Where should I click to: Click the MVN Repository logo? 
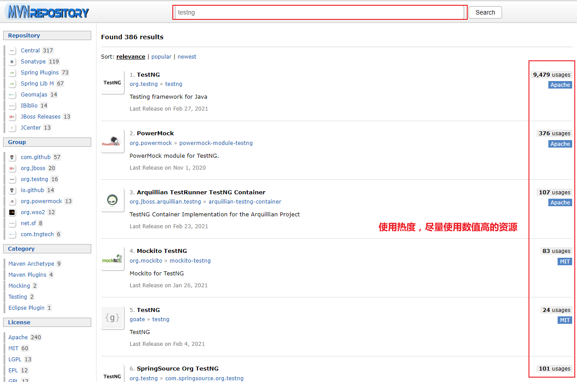pos(47,12)
